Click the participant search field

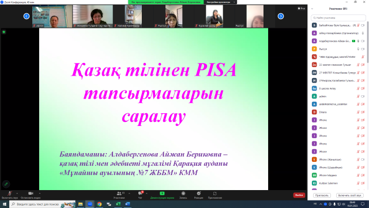338,18
